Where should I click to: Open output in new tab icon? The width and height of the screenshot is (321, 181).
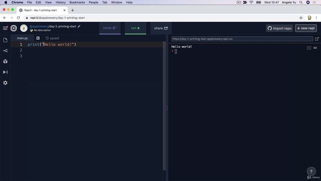[316, 39]
